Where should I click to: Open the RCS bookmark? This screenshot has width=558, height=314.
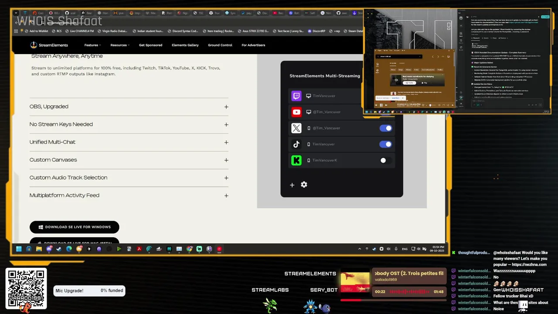click(x=57, y=31)
